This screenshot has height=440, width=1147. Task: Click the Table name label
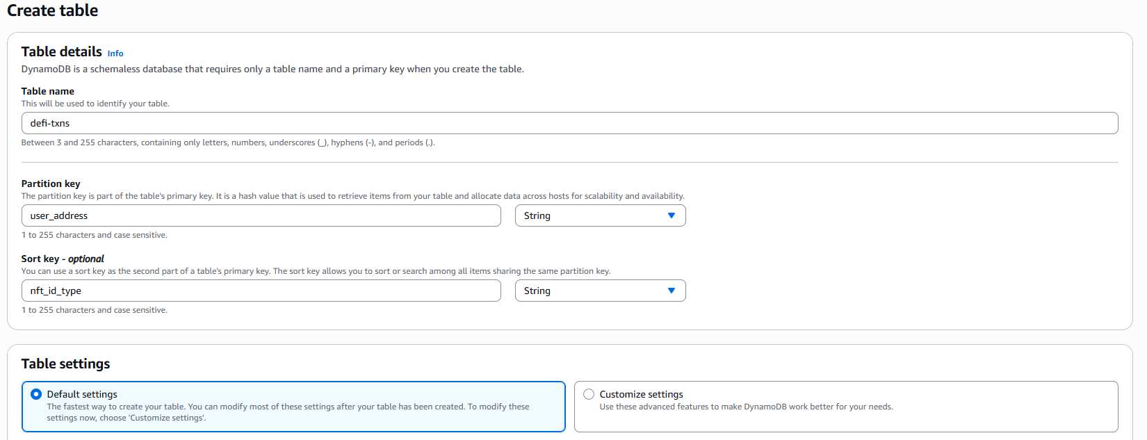48,91
